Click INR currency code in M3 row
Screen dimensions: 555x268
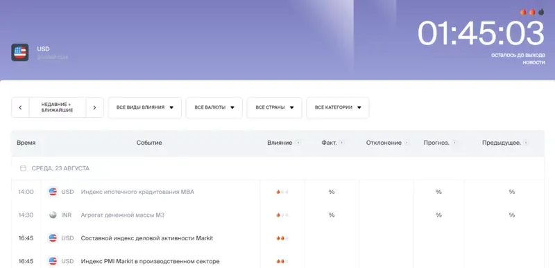pyautogui.click(x=66, y=215)
